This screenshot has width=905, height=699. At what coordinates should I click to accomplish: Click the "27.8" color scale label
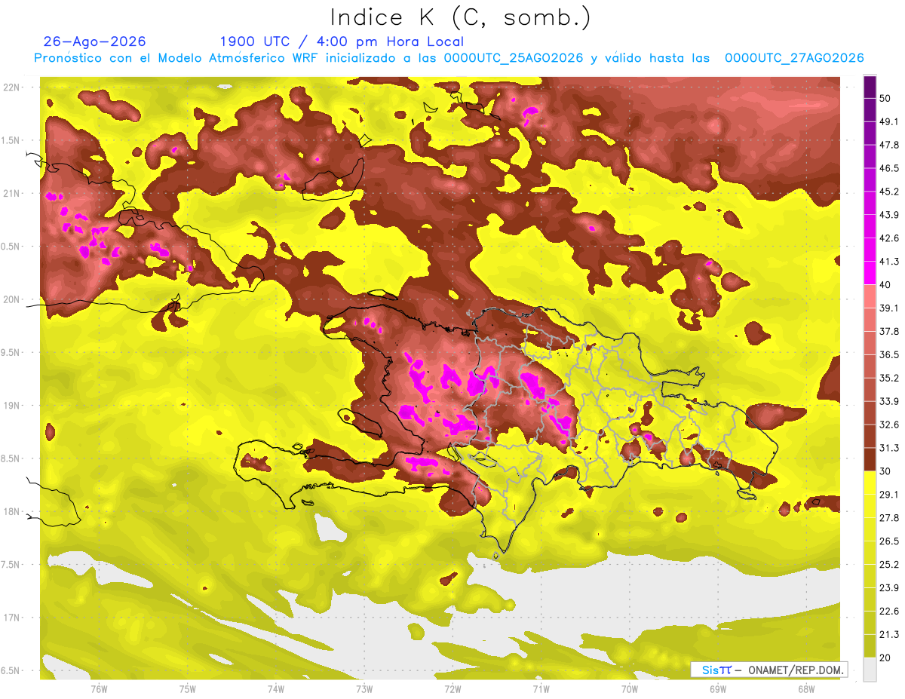tap(889, 518)
